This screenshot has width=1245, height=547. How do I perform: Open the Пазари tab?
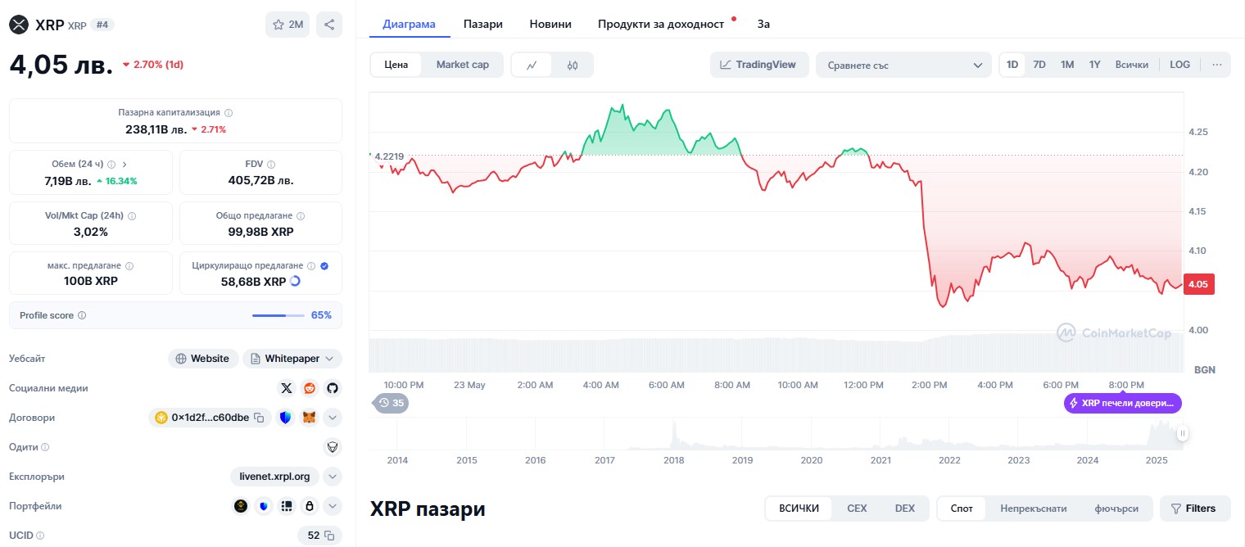pos(482,24)
